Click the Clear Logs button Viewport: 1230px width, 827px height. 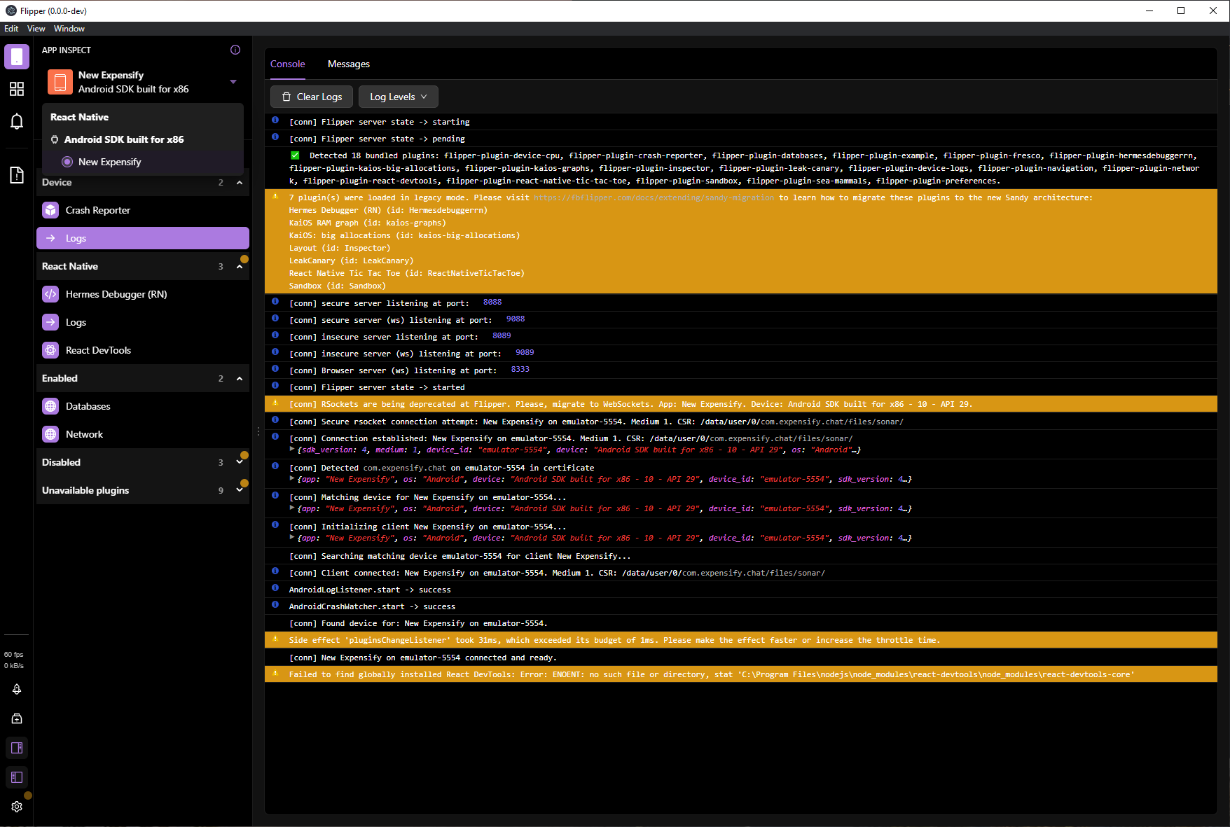[312, 97]
